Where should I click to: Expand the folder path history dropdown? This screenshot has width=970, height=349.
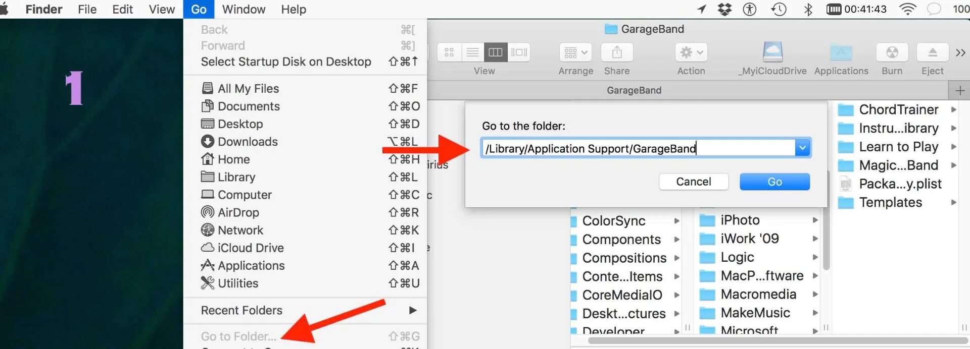tap(802, 148)
